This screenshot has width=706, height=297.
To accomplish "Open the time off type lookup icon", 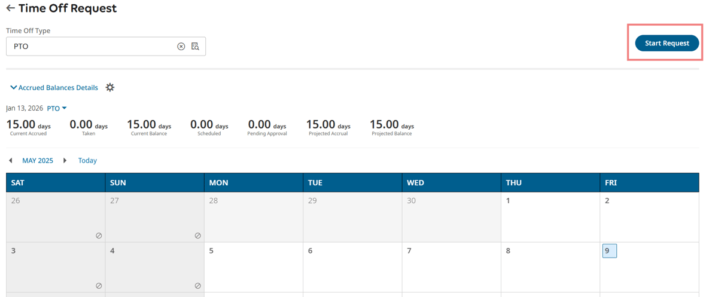I will tap(195, 47).
